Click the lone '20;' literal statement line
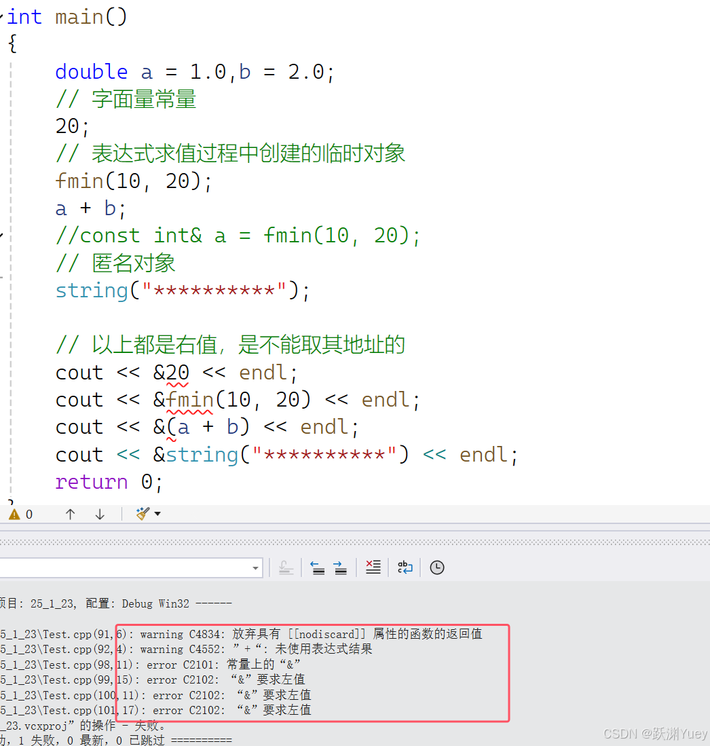The height and width of the screenshot is (746, 710). 73,126
